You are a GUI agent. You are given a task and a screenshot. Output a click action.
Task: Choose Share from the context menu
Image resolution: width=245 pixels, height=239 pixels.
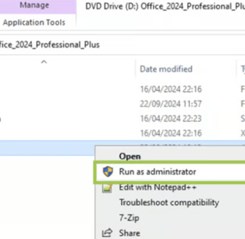click(129, 233)
